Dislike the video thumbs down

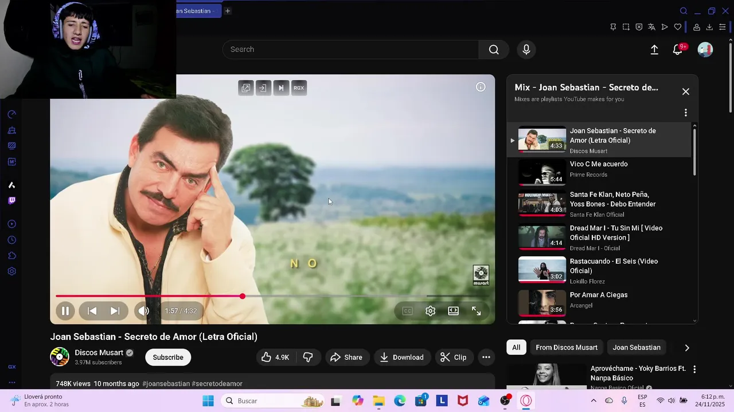point(308,357)
